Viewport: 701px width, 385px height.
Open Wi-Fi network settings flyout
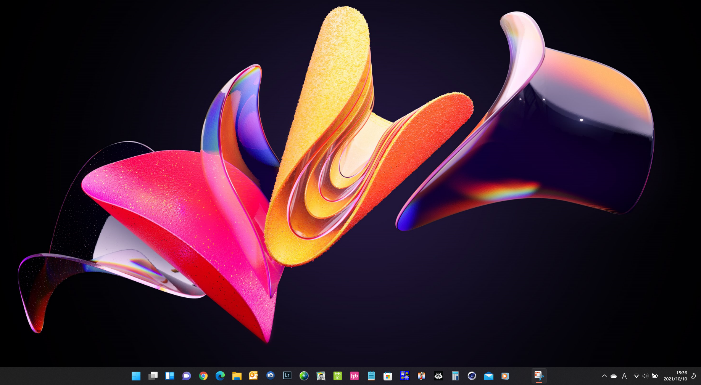tap(636, 376)
